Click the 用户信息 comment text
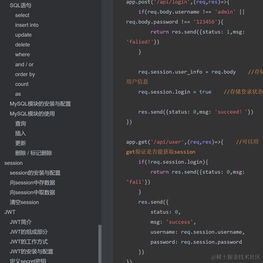 [137, 82]
